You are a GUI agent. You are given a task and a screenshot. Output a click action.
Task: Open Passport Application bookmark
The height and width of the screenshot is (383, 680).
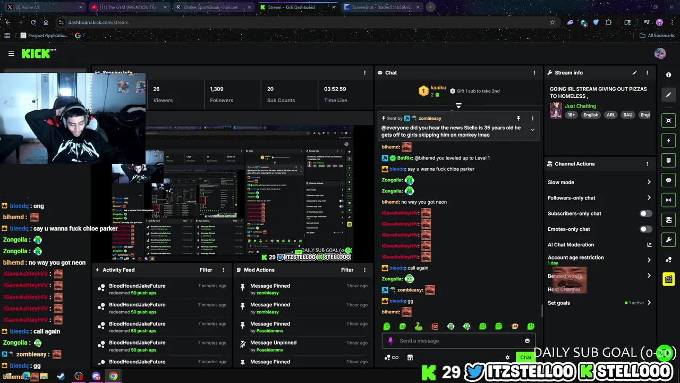click(x=44, y=36)
